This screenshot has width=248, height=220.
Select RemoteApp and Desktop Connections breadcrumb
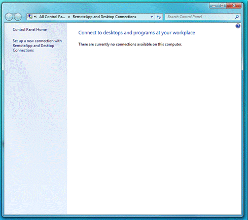click(104, 17)
